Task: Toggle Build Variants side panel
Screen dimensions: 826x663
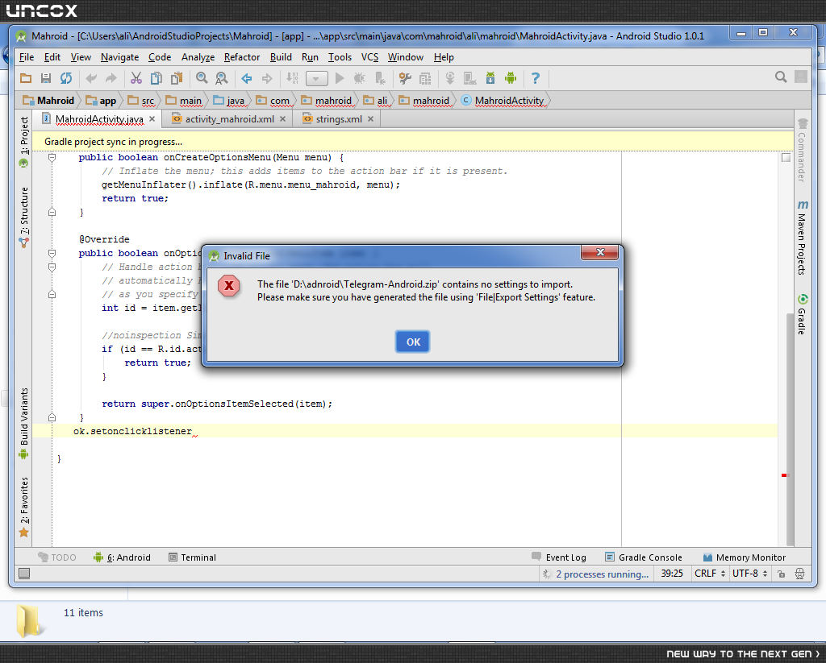Action: pos(23,423)
